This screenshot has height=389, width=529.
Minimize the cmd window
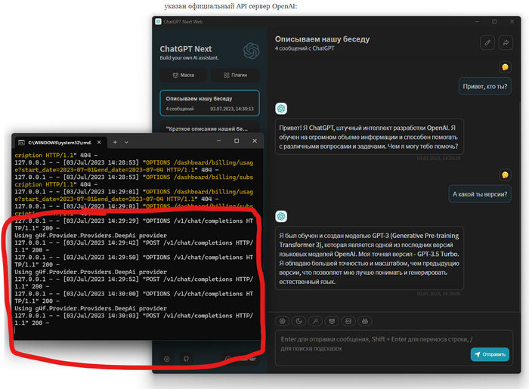tap(219, 141)
